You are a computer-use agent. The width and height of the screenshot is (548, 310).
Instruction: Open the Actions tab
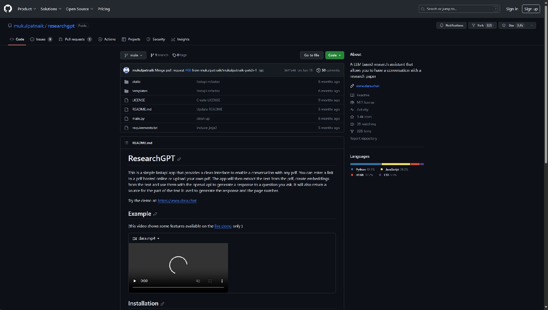(x=107, y=39)
